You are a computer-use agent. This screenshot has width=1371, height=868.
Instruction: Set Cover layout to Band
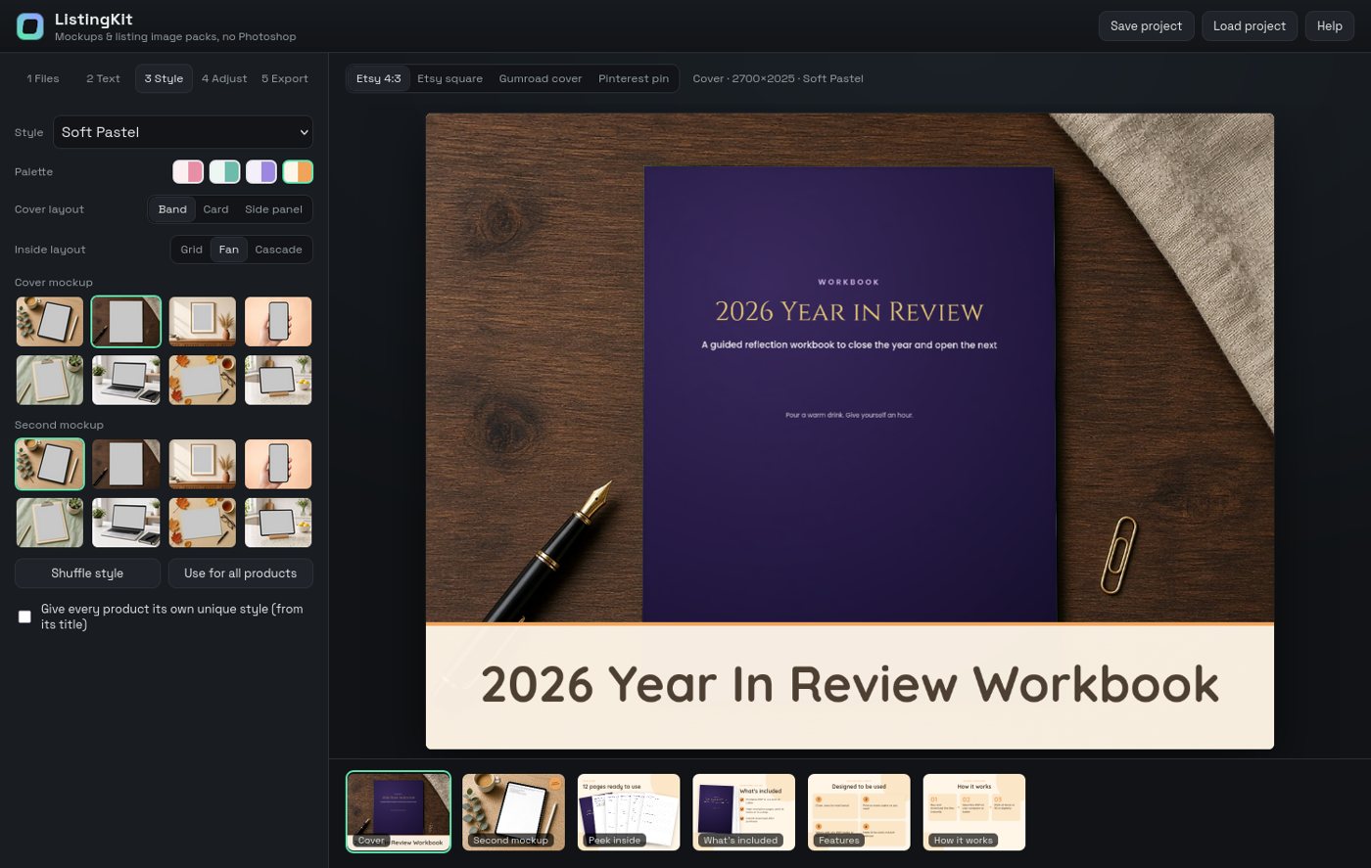click(172, 209)
